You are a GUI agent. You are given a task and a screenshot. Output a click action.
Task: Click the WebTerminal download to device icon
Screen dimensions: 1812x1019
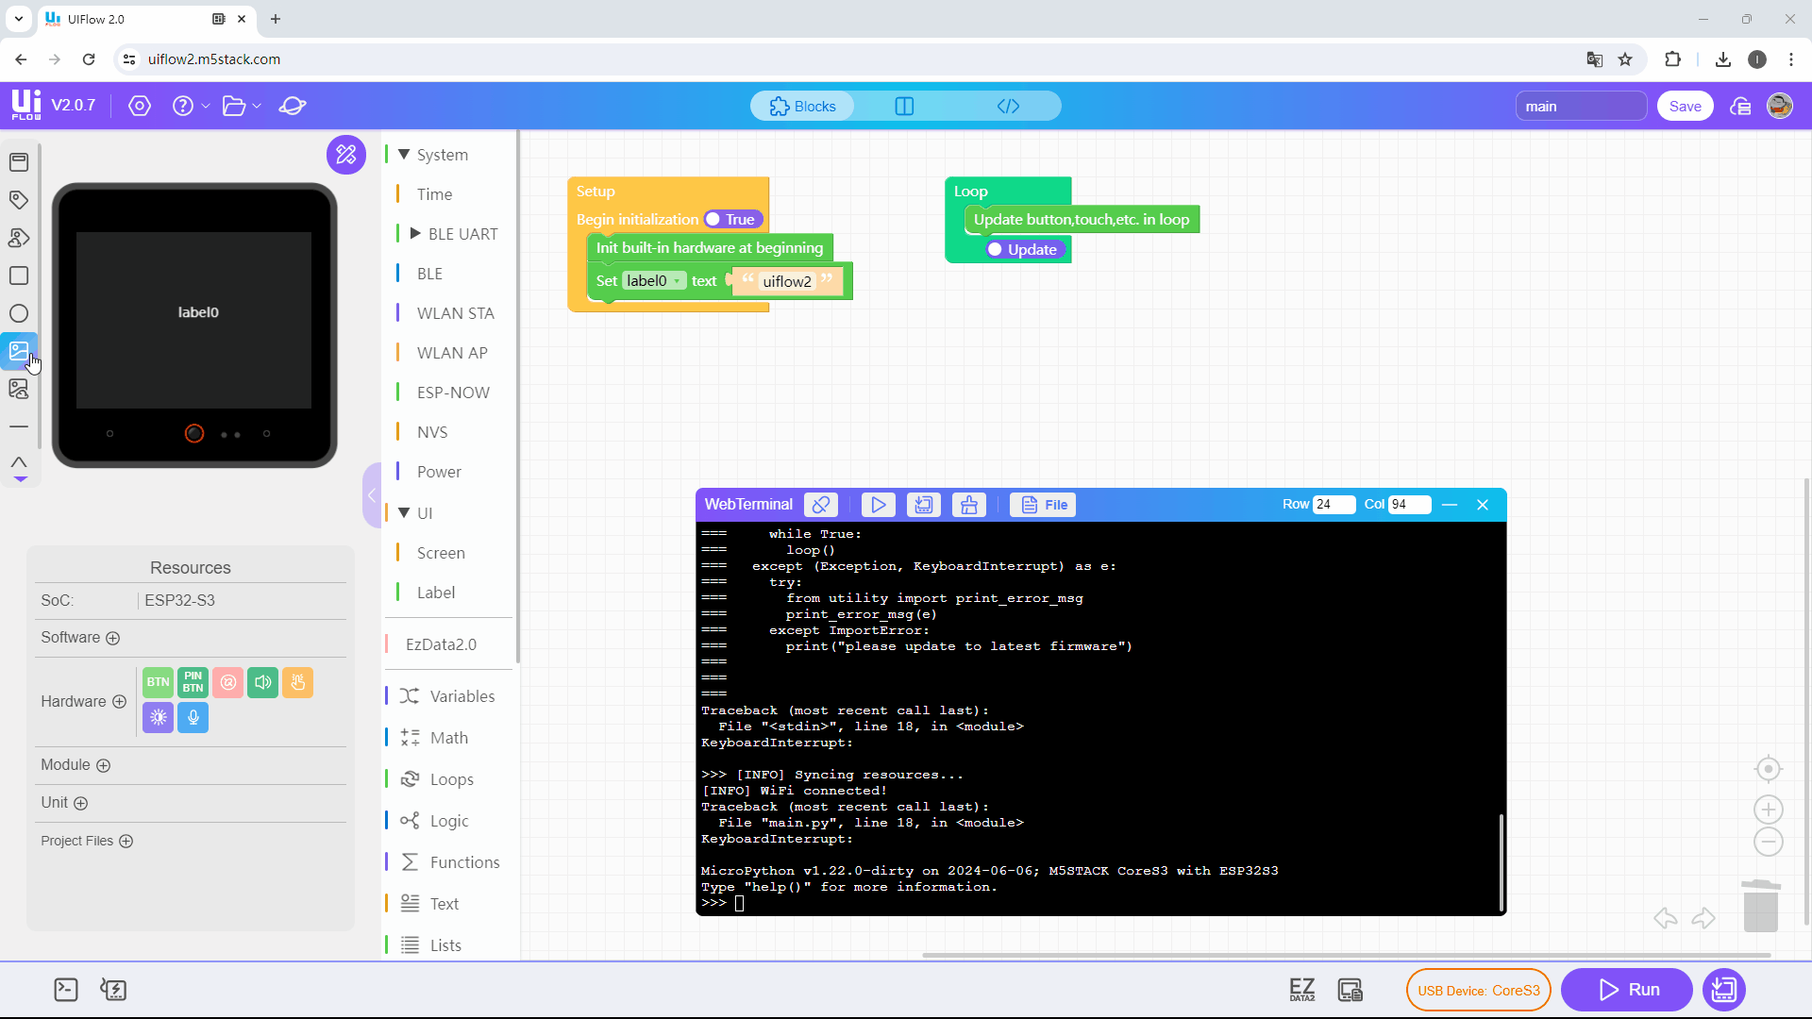(x=924, y=505)
